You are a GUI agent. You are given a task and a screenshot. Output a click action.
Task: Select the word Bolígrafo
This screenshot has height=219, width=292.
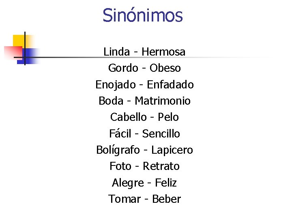pyautogui.click(x=118, y=150)
